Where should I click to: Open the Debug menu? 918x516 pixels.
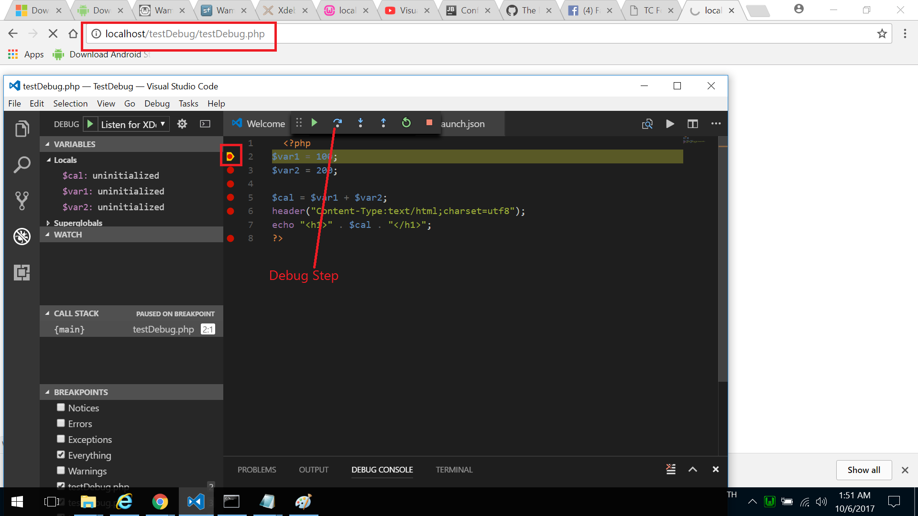point(157,103)
